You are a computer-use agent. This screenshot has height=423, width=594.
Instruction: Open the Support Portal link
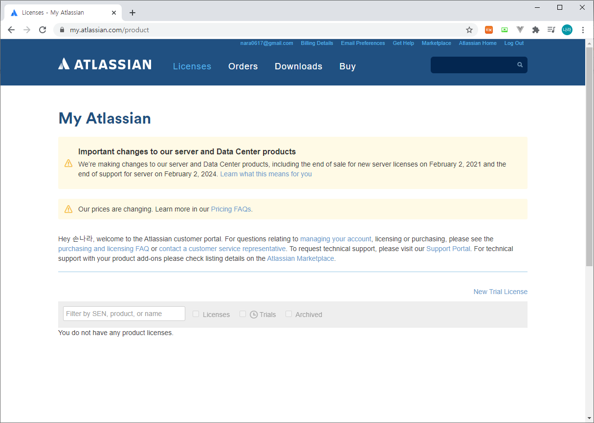448,249
